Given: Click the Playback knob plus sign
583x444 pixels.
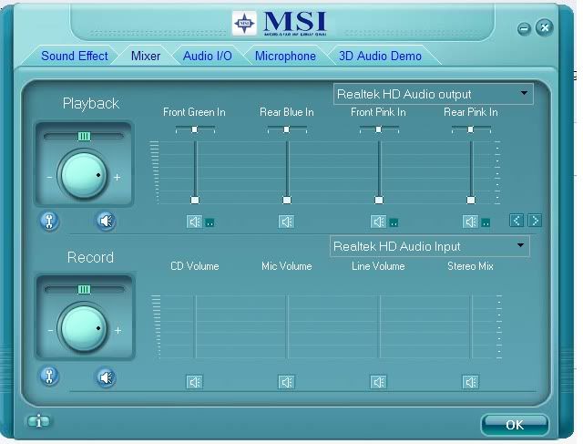Looking at the screenshot, I should 118,178.
